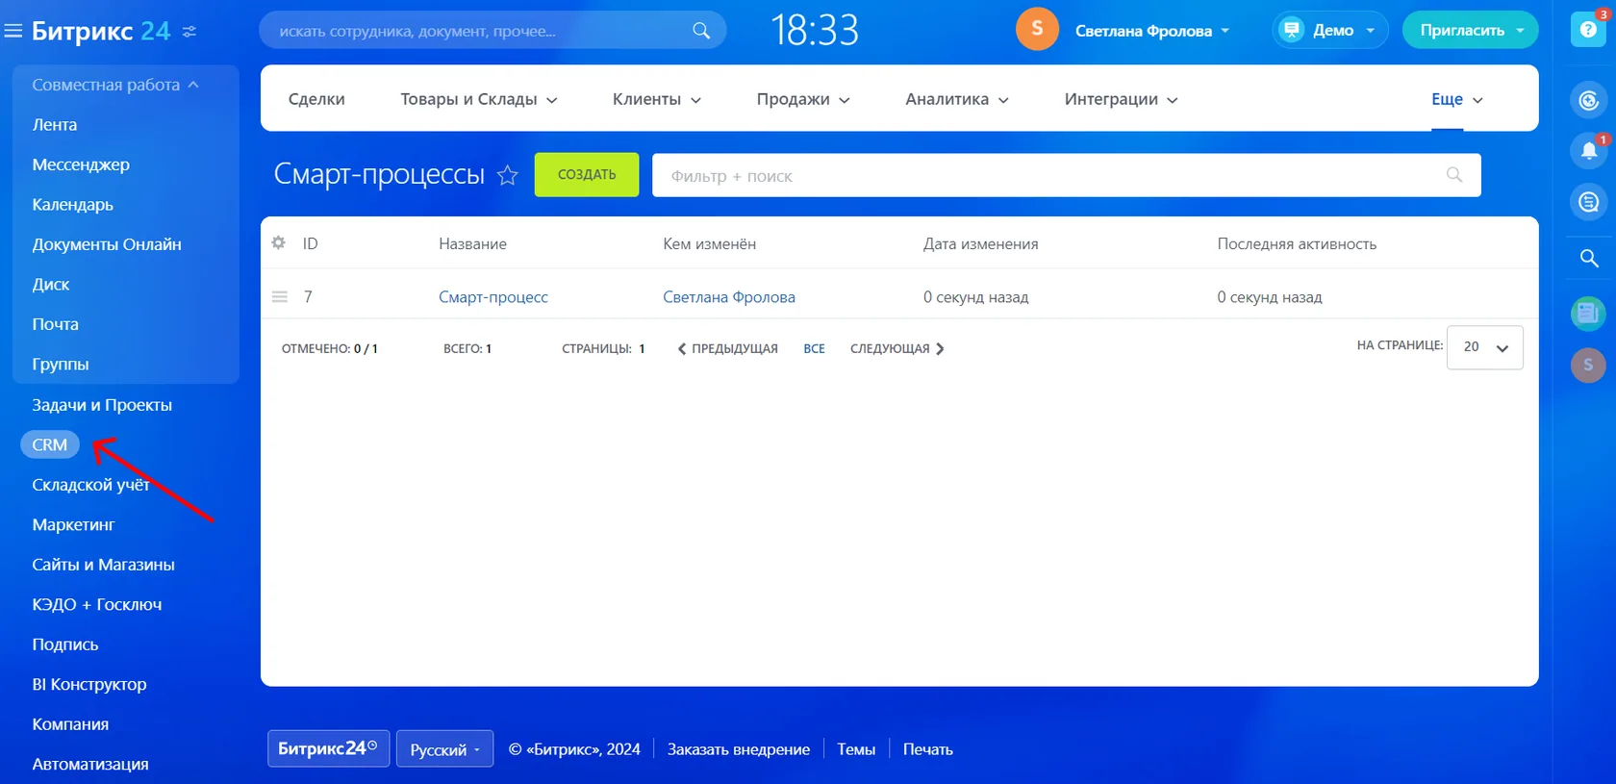Open the Еще menu
The height and width of the screenshot is (784, 1616).
pyautogui.click(x=1456, y=99)
